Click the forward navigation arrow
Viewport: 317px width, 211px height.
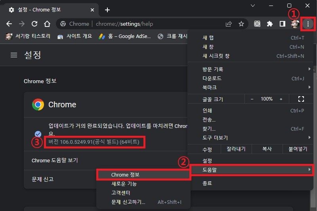(22, 24)
